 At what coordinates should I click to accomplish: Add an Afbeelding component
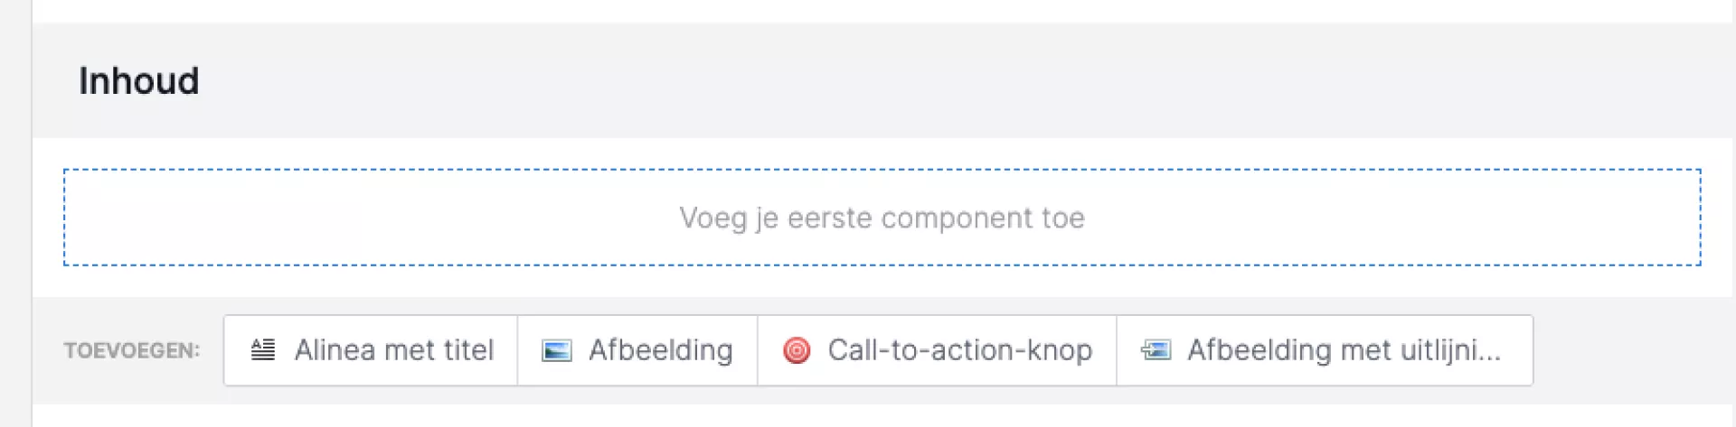(637, 350)
